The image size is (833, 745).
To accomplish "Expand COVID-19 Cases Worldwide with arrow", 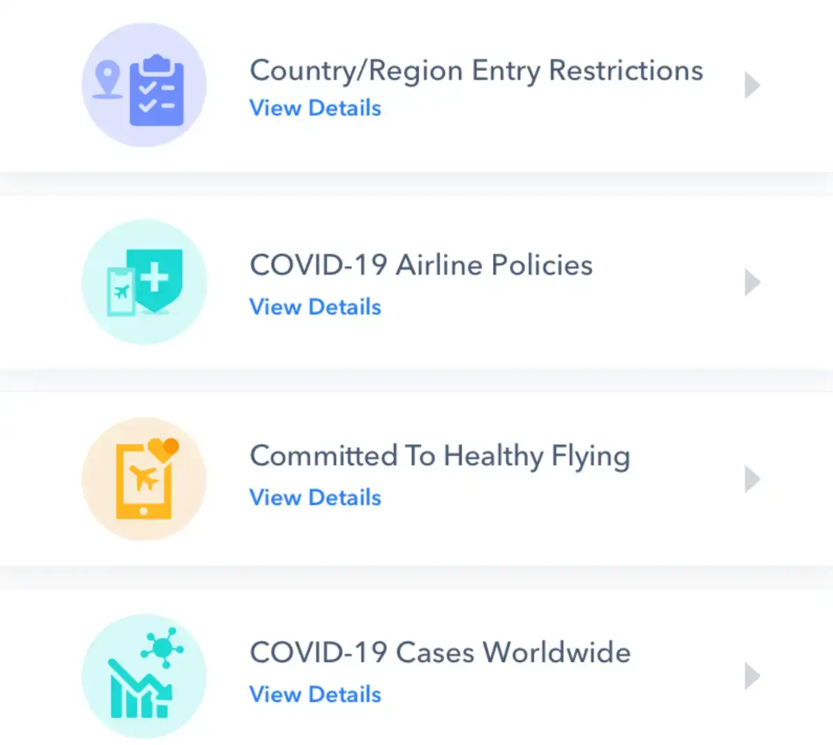I will [752, 676].
